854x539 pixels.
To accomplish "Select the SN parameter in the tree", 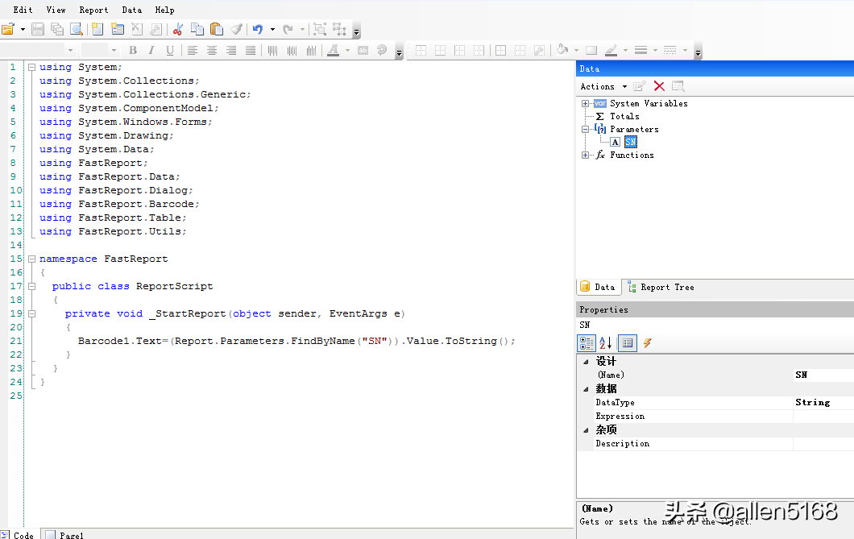I will (631, 142).
